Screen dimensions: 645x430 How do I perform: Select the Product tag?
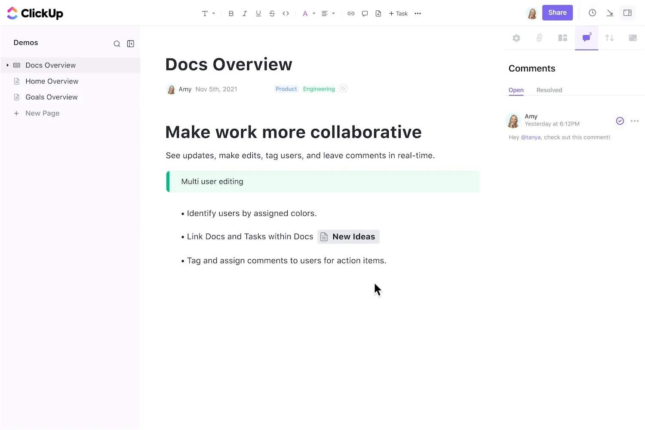click(x=286, y=89)
